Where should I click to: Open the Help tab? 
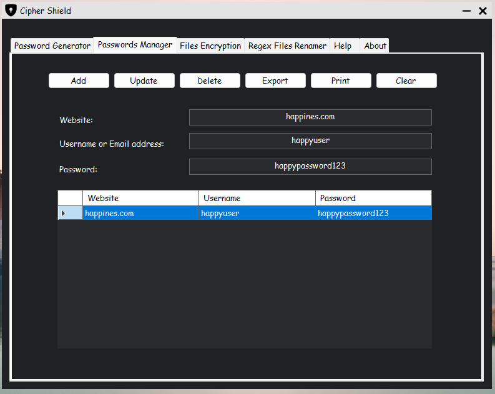tap(343, 46)
